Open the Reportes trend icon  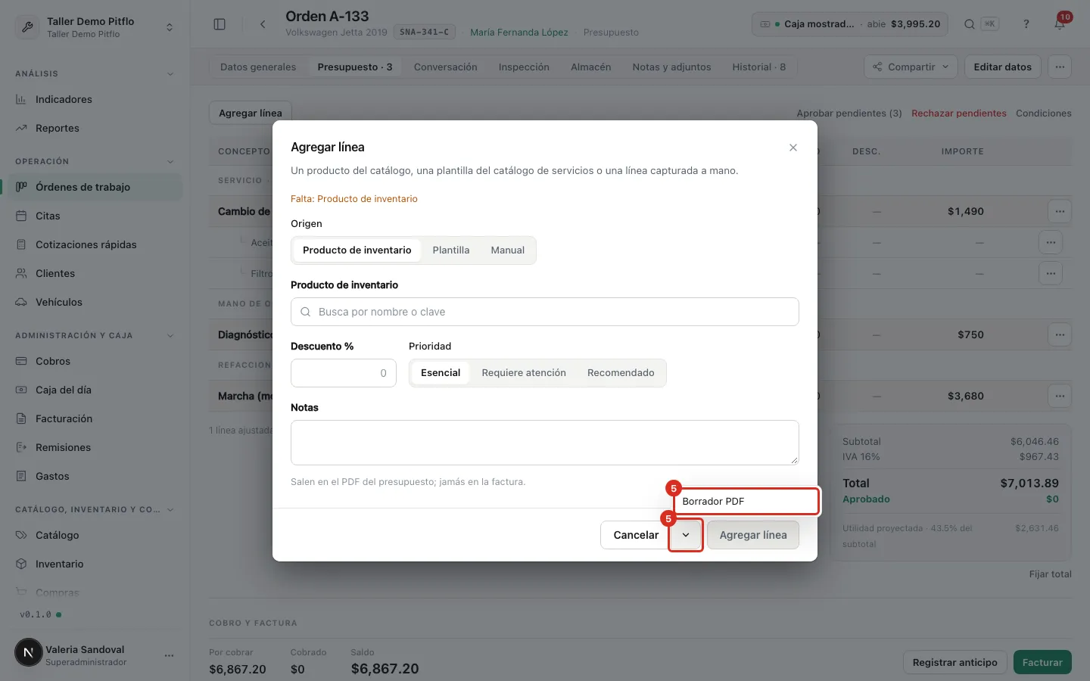pyautogui.click(x=21, y=128)
